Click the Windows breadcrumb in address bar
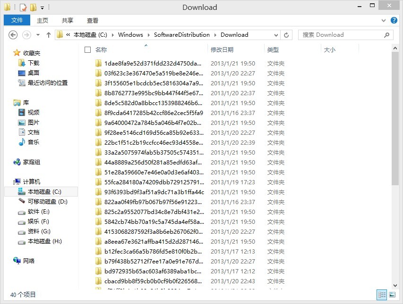The width and height of the screenshot is (403, 304). coord(130,35)
